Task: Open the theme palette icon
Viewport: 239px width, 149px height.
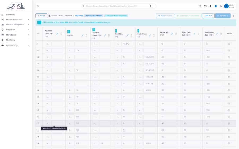Action: pyautogui.click(x=216, y=6)
